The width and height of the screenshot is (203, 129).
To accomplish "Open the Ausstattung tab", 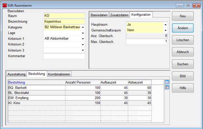I will coord(17,74).
